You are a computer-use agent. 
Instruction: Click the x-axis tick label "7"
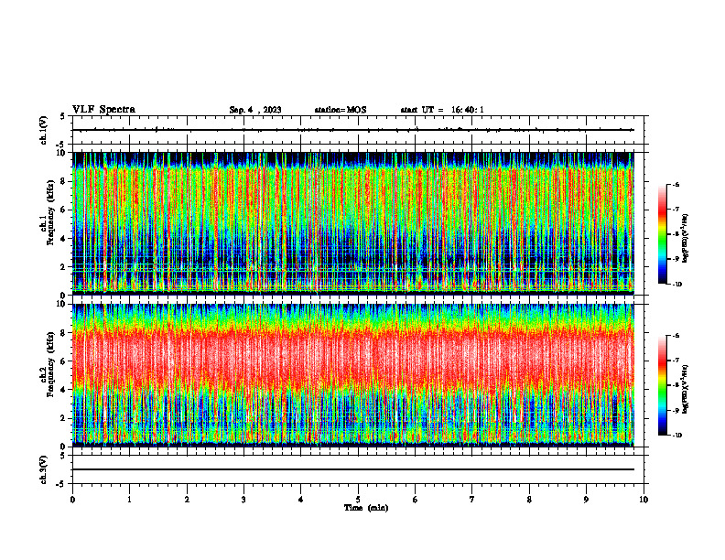point(472,500)
